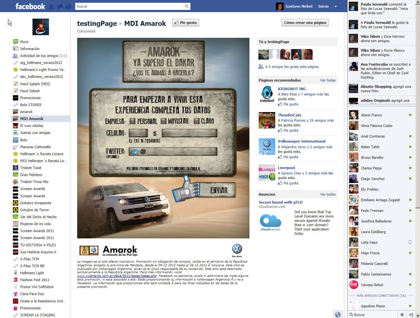Click the Octubre de Terror tab icon
This screenshot has width=420, height=318.
[16, 210]
